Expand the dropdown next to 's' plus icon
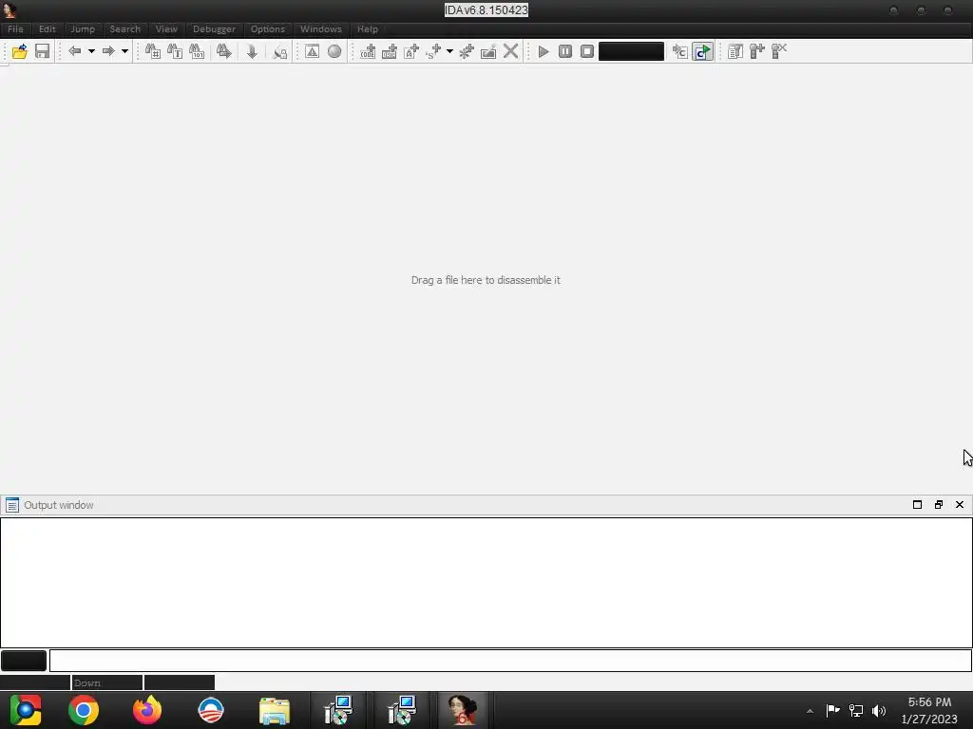The height and width of the screenshot is (729, 973). pyautogui.click(x=449, y=51)
